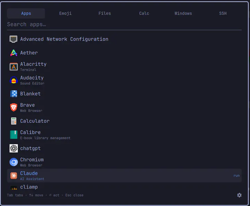Choose the chatgpt entry name
The image size is (250, 206).
click(x=30, y=149)
